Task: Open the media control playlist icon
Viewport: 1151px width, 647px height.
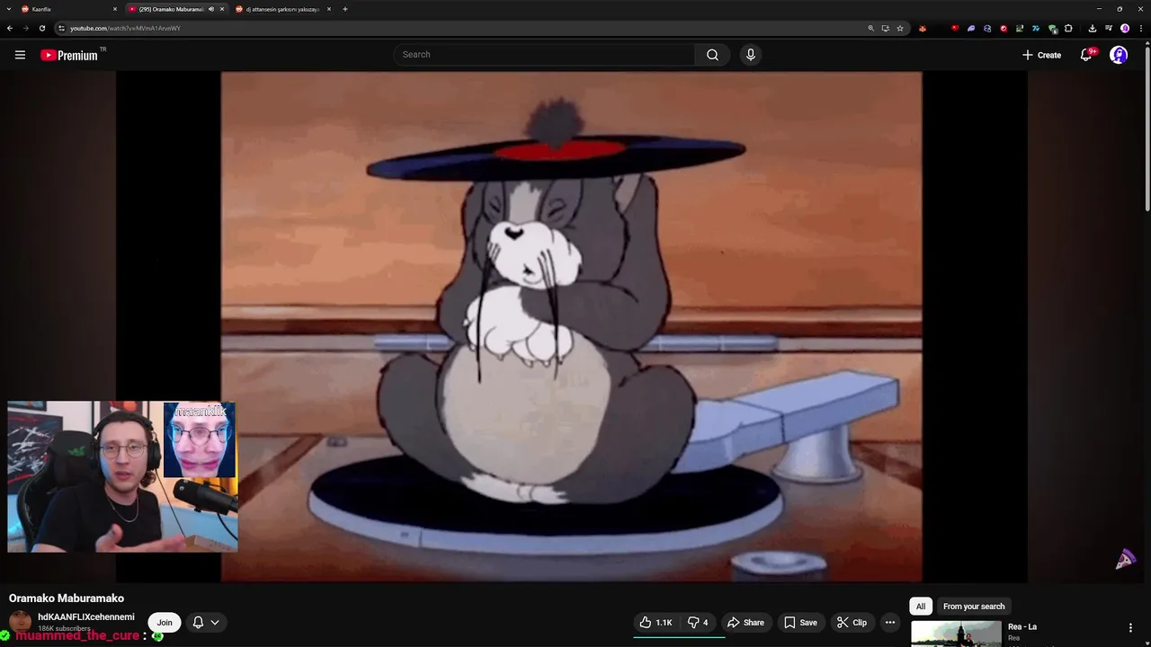Action: 1109,28
